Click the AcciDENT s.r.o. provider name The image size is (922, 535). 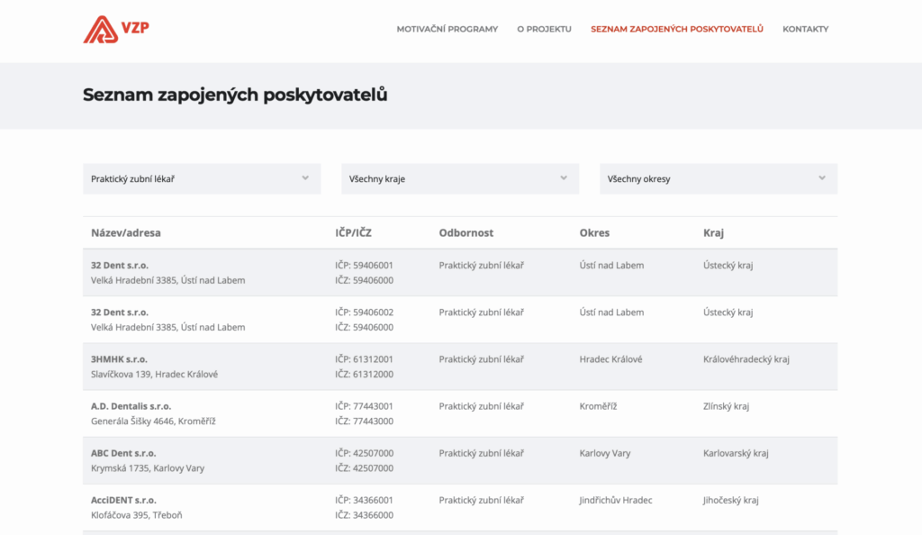(x=123, y=500)
